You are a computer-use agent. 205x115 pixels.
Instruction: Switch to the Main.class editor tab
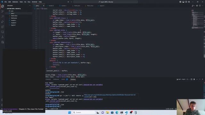point(90,6)
